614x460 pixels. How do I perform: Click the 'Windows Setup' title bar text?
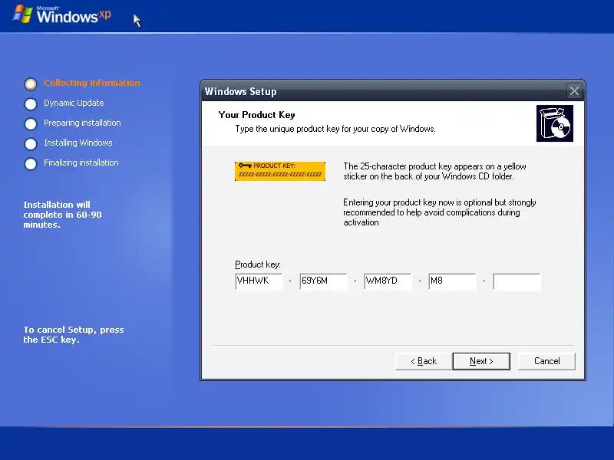pos(240,91)
